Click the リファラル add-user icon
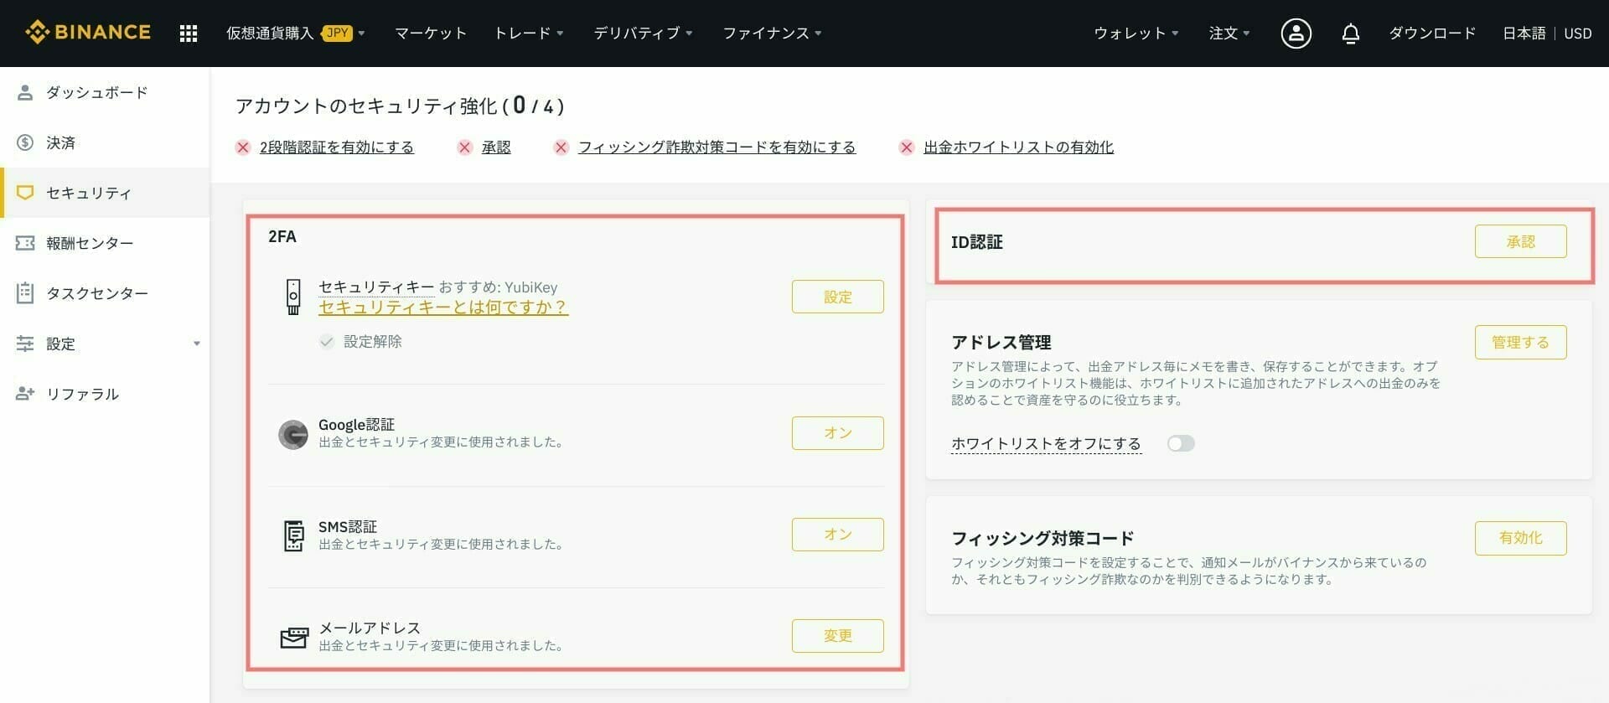The image size is (1609, 703). (x=25, y=394)
